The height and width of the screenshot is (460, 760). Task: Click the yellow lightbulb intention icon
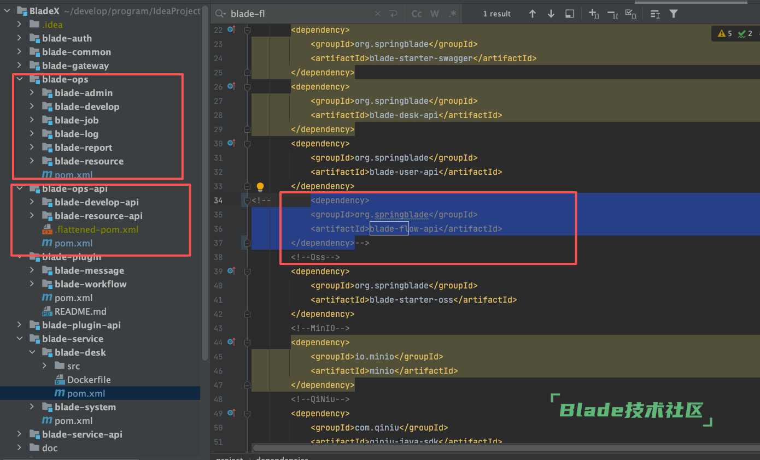click(260, 187)
